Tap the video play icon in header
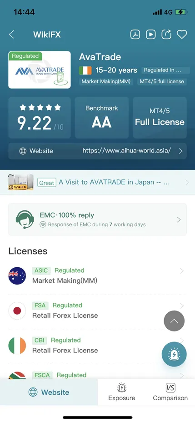Image resolution: width=195 pixels, height=423 pixels. 151,35
